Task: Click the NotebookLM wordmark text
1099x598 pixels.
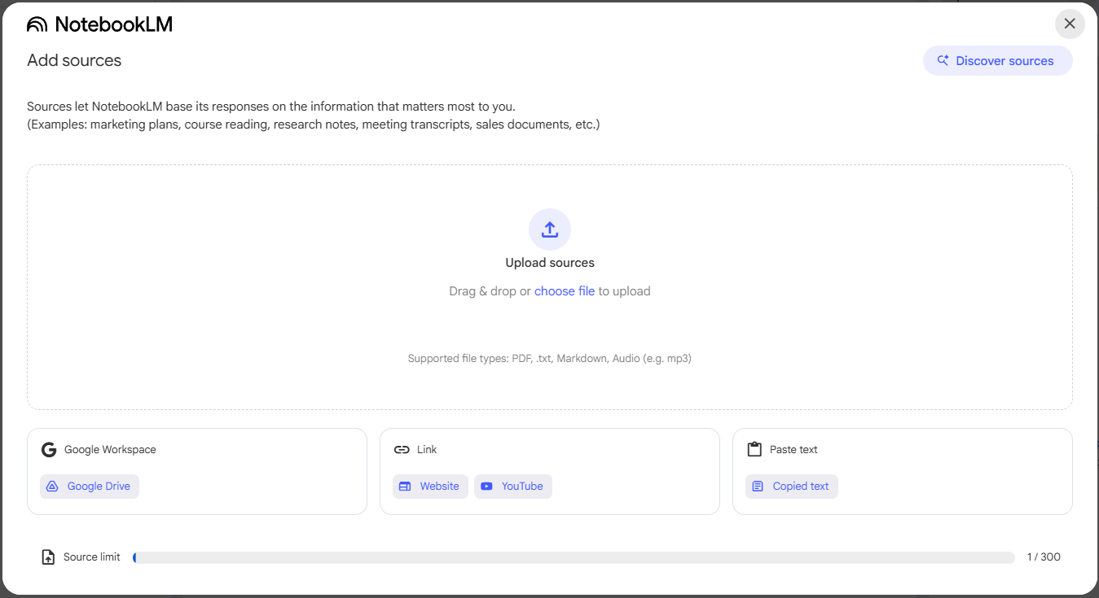Action: 114,24
